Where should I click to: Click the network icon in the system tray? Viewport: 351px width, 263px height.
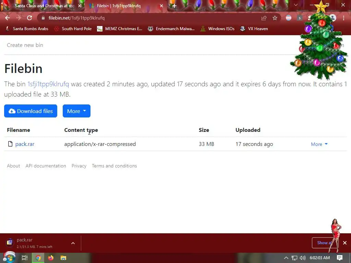[x=294, y=258]
